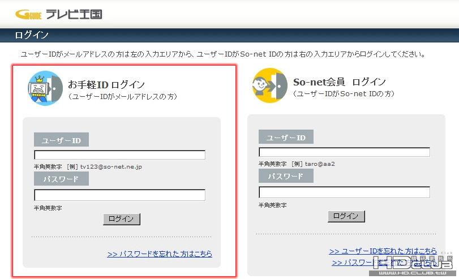Image resolution: width=459 pixels, height=279 pixels.
Task: Focus the お手軽ID パスワード input field
Action: [x=120, y=195]
